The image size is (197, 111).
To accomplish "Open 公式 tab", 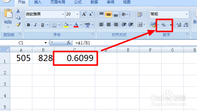I will [x=78, y=2].
